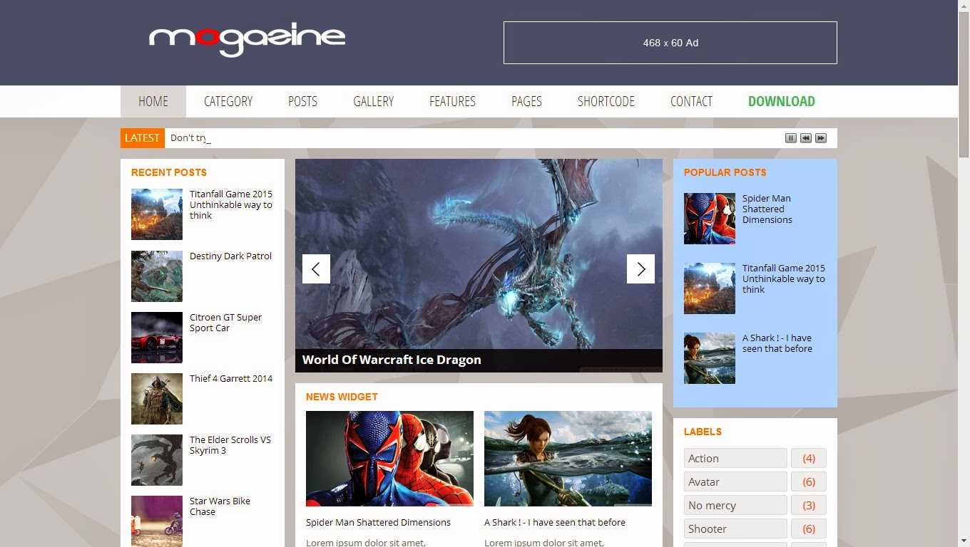The width and height of the screenshot is (970, 547).
Task: Open Citroen GT Super Sport Car post
Action: click(x=225, y=323)
